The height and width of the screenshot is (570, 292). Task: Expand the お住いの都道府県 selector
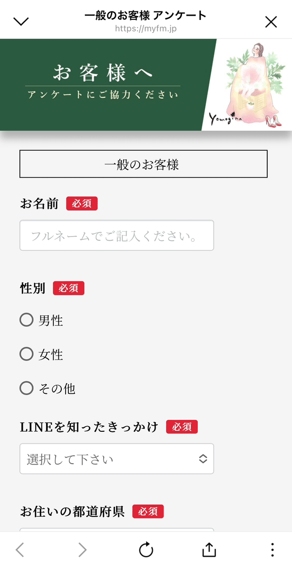tap(117, 532)
